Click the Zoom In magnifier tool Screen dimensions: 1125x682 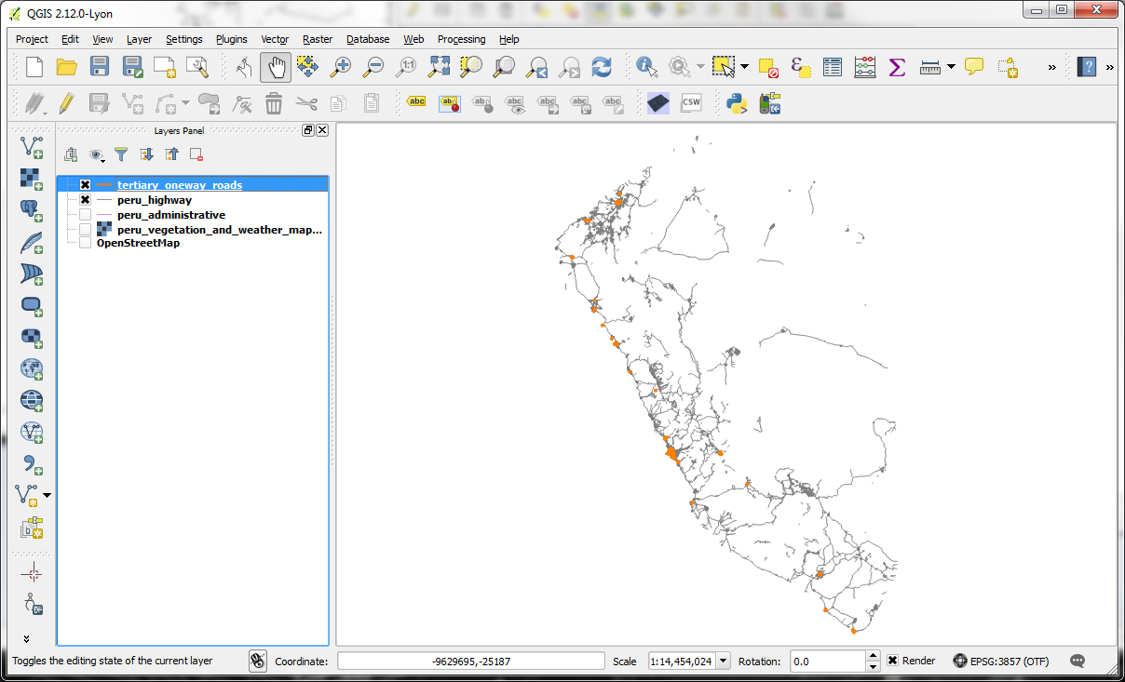tap(342, 67)
